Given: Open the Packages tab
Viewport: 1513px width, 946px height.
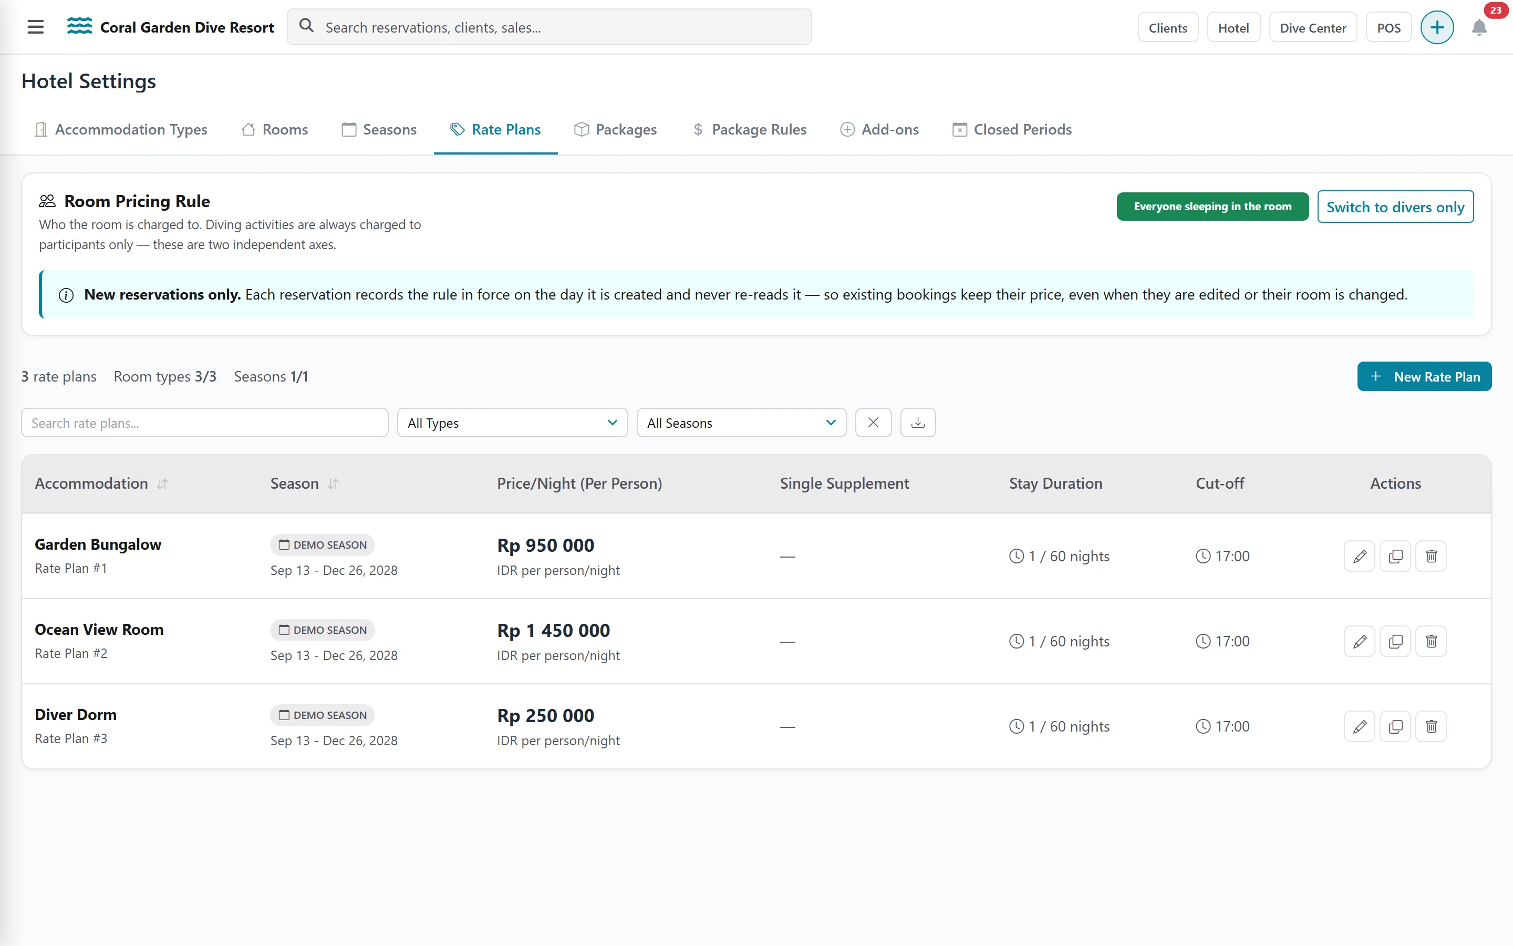Looking at the screenshot, I should coord(615,129).
